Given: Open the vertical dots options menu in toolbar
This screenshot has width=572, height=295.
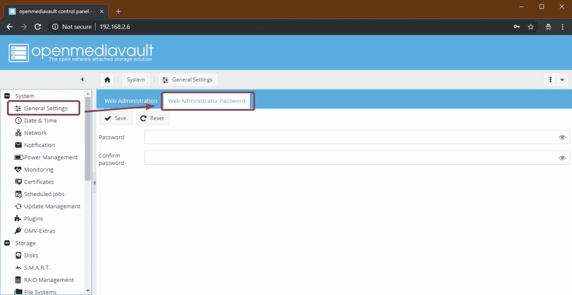Looking at the screenshot, I should tap(550, 80).
